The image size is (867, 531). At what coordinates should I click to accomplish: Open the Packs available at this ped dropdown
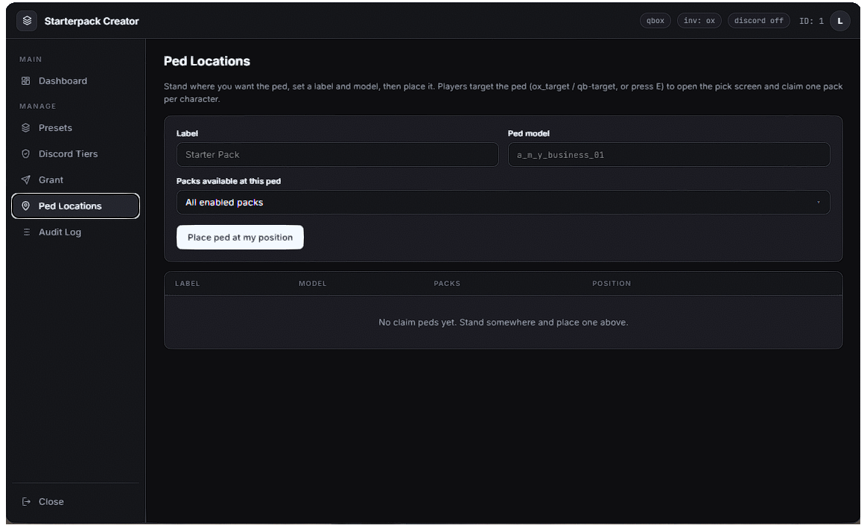(504, 203)
